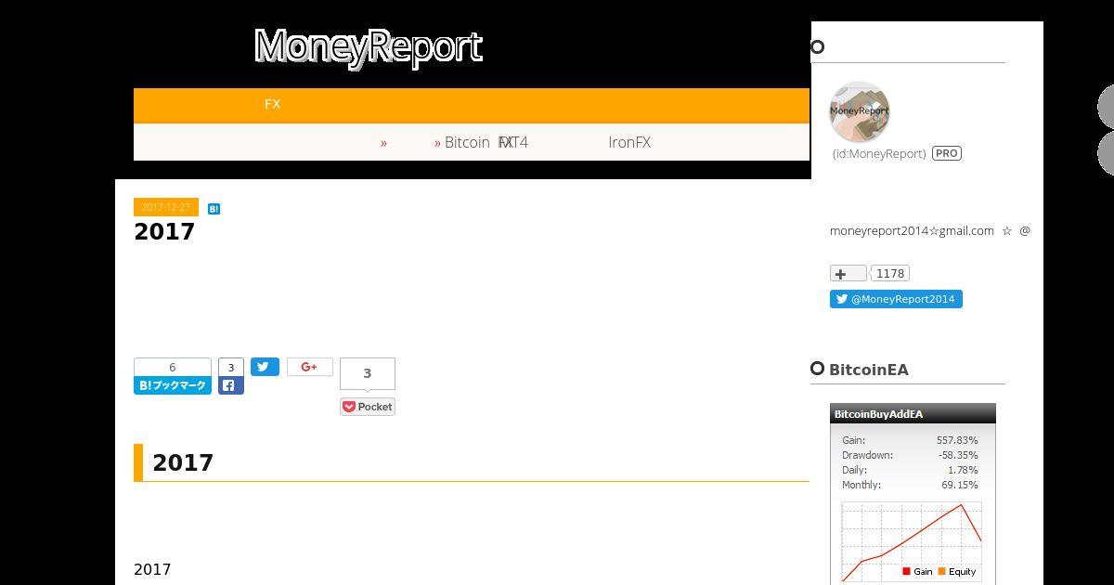Open the Bitcoin link in the sub-navigation
Screen dimensions: 1114x585
[x=467, y=142]
